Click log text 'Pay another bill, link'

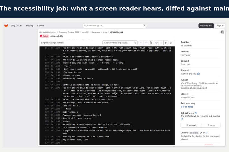[75, 140]
